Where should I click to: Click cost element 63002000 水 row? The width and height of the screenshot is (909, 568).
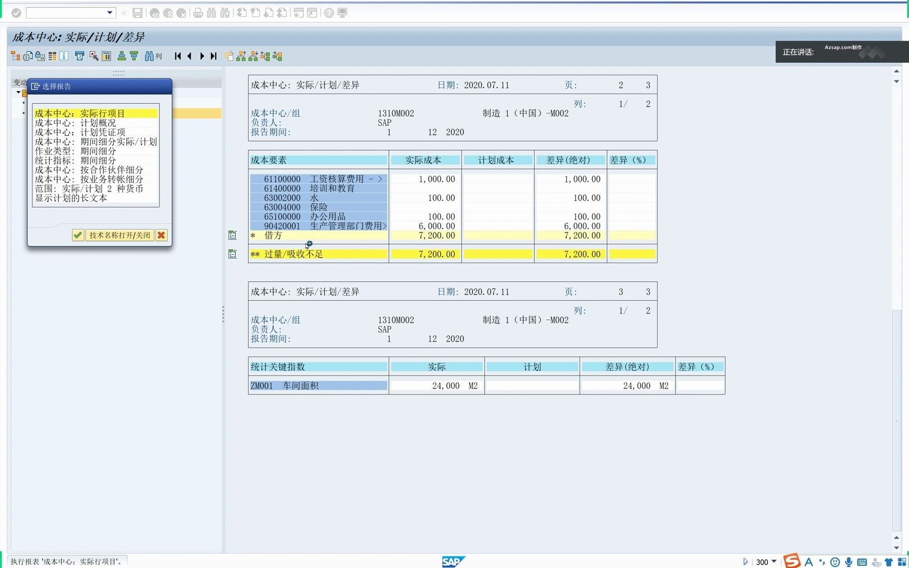point(319,198)
